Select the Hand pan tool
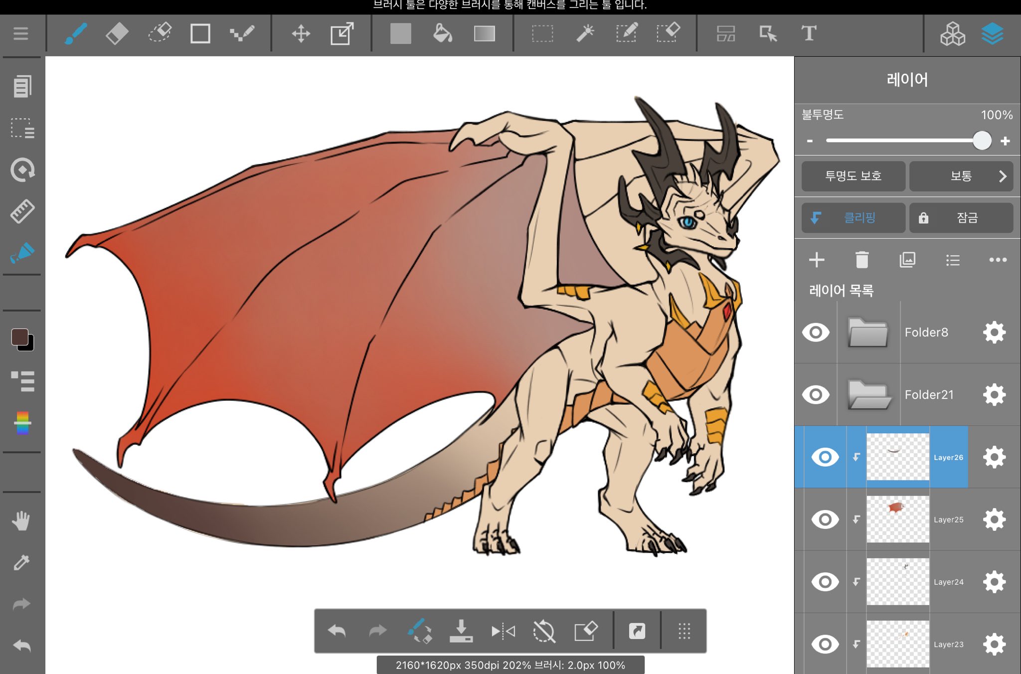The width and height of the screenshot is (1021, 674). [21, 520]
